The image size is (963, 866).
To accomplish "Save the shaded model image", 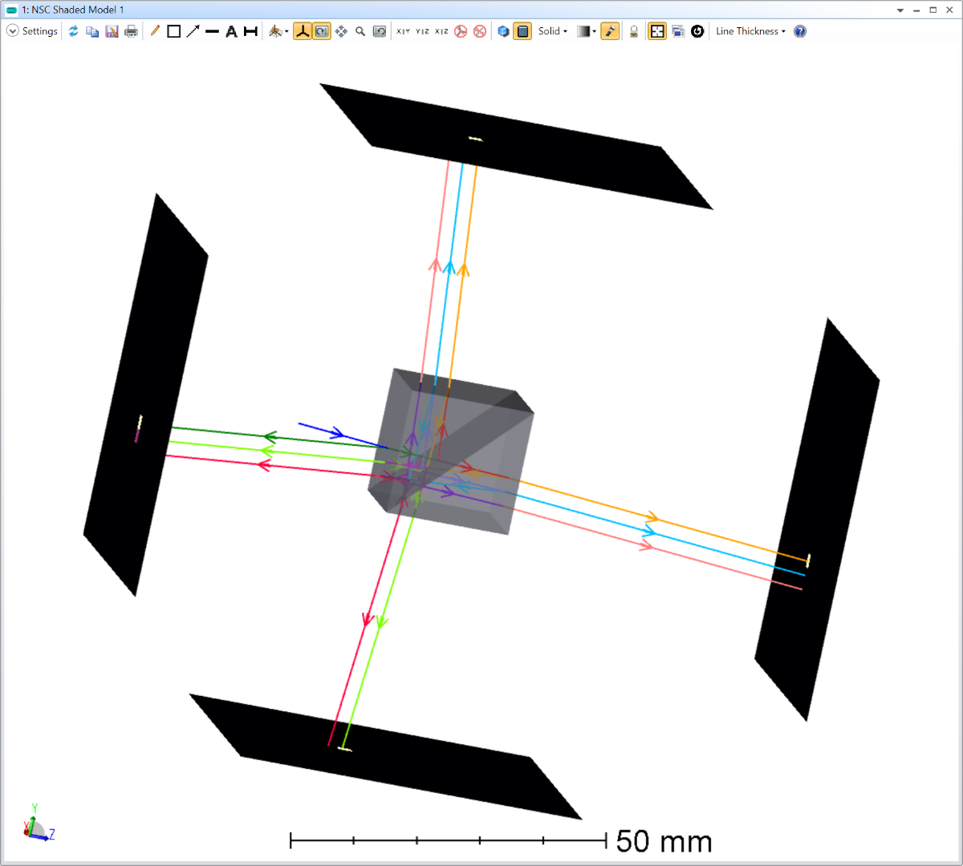I will pyautogui.click(x=112, y=31).
